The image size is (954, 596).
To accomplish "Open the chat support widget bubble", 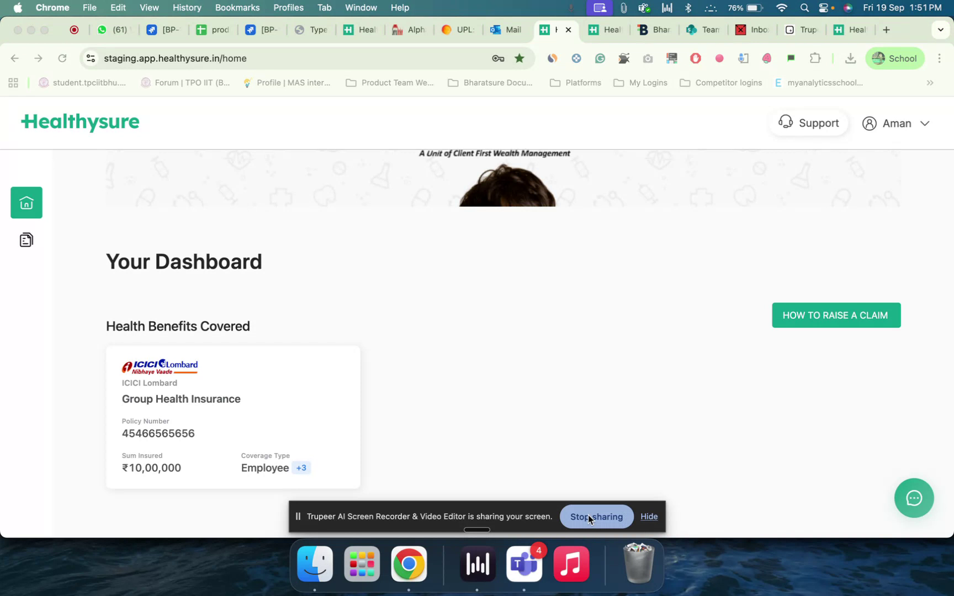I will click(914, 498).
